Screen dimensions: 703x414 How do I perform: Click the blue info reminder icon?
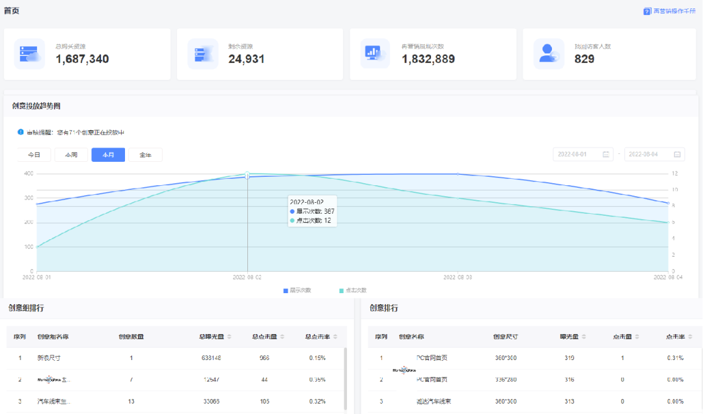21,132
